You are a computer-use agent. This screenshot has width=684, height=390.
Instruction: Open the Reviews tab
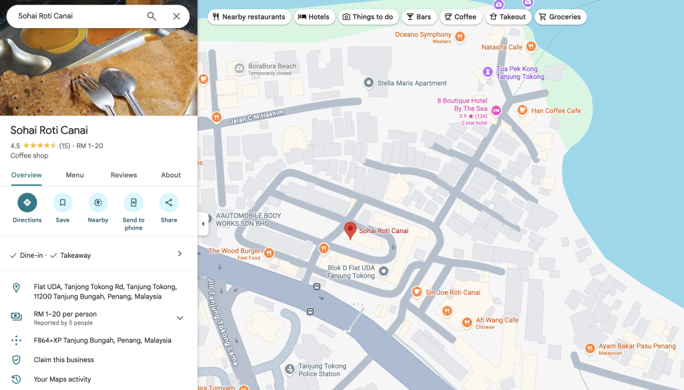tap(124, 175)
